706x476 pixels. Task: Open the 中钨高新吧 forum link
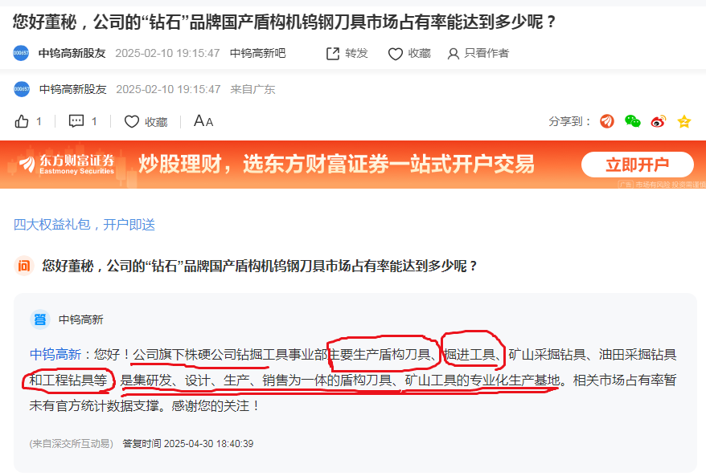pyautogui.click(x=257, y=54)
